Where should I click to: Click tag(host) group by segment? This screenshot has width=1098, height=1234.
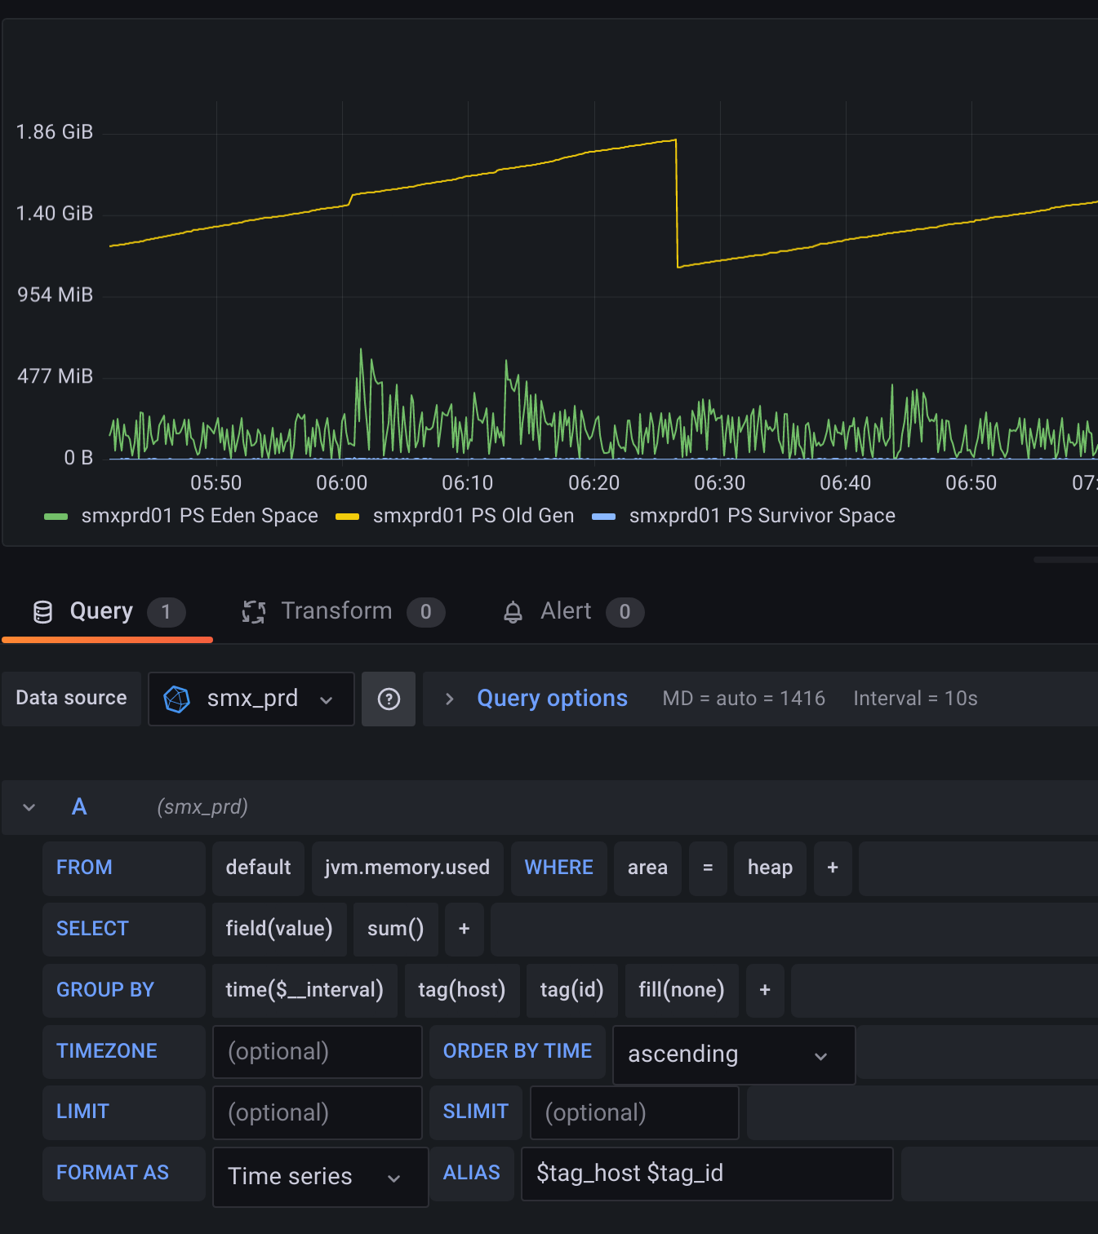(x=462, y=990)
